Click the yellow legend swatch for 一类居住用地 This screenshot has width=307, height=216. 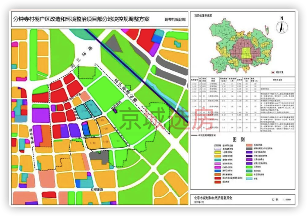point(218,152)
